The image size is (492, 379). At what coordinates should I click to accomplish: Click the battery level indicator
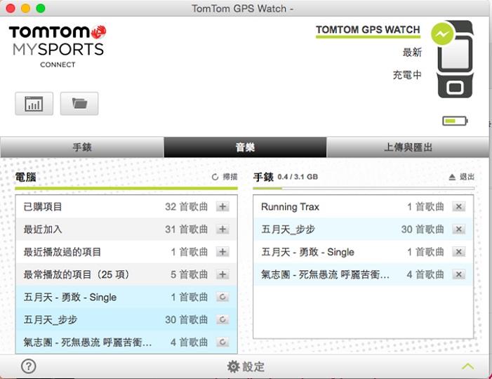click(455, 121)
